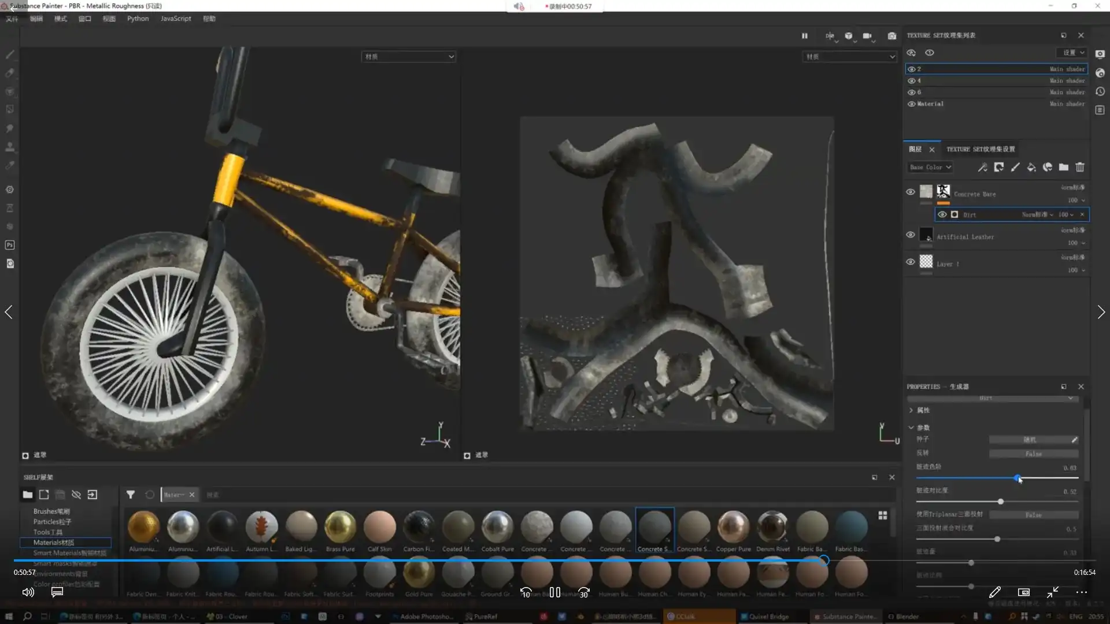This screenshot has height=624, width=1110.
Task: Open the Python menu
Action: [x=138, y=18]
